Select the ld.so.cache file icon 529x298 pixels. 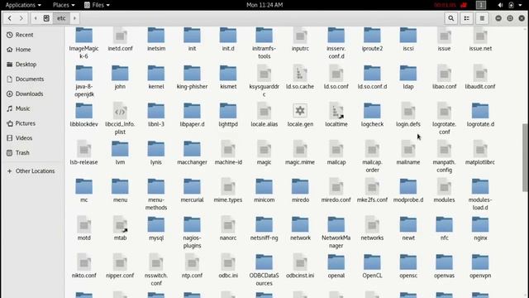point(300,73)
